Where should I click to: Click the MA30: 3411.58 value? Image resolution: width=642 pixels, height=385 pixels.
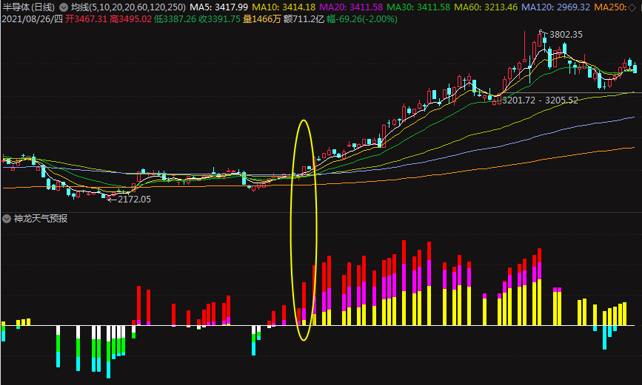tap(418, 7)
